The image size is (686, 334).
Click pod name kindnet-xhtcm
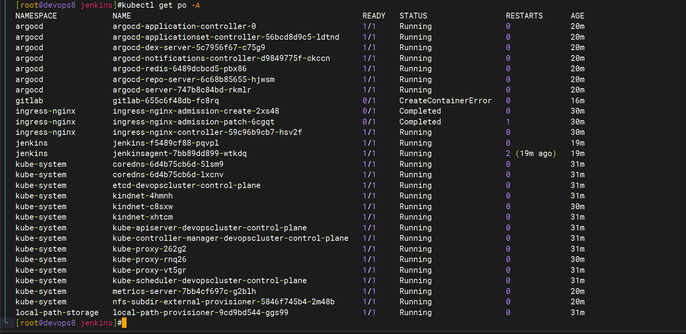point(143,217)
